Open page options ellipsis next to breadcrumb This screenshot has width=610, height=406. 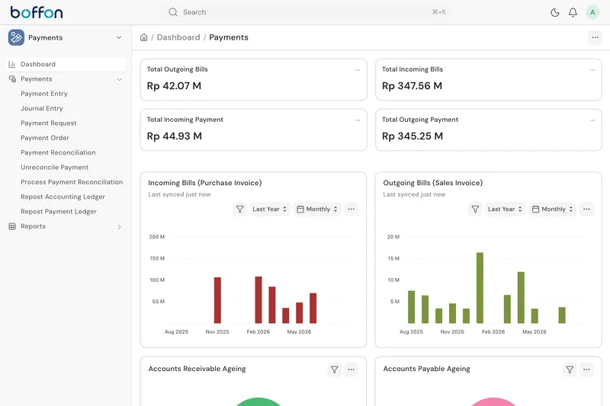595,37
